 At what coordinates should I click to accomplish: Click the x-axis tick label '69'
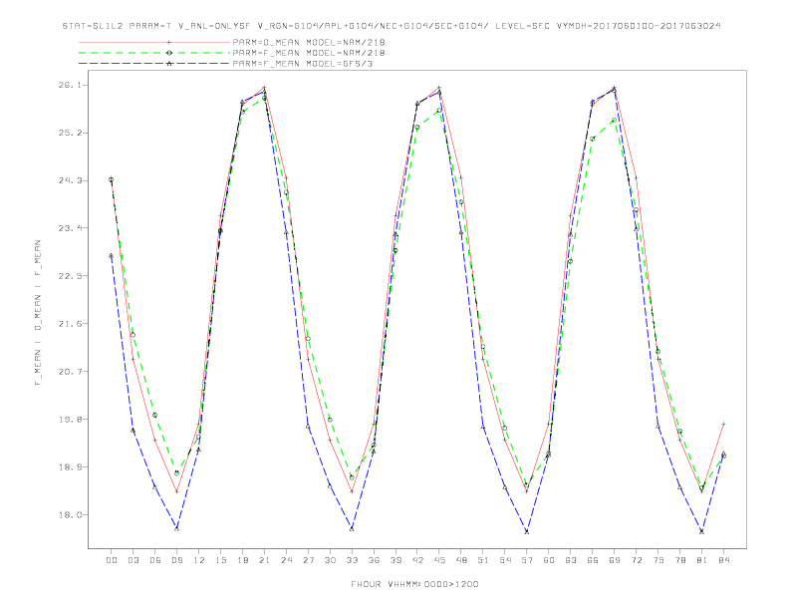click(615, 560)
